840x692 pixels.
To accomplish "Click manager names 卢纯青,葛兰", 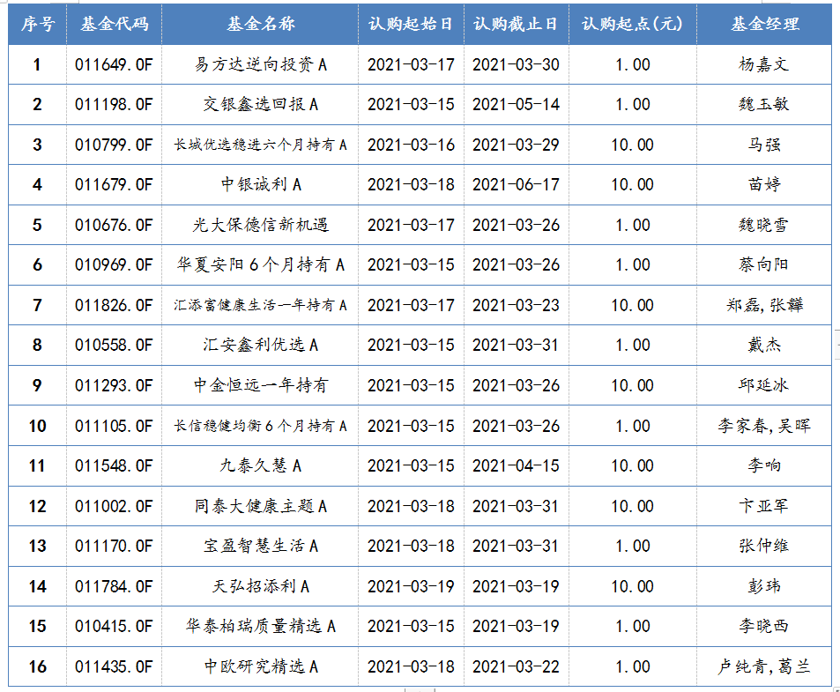I will (764, 667).
